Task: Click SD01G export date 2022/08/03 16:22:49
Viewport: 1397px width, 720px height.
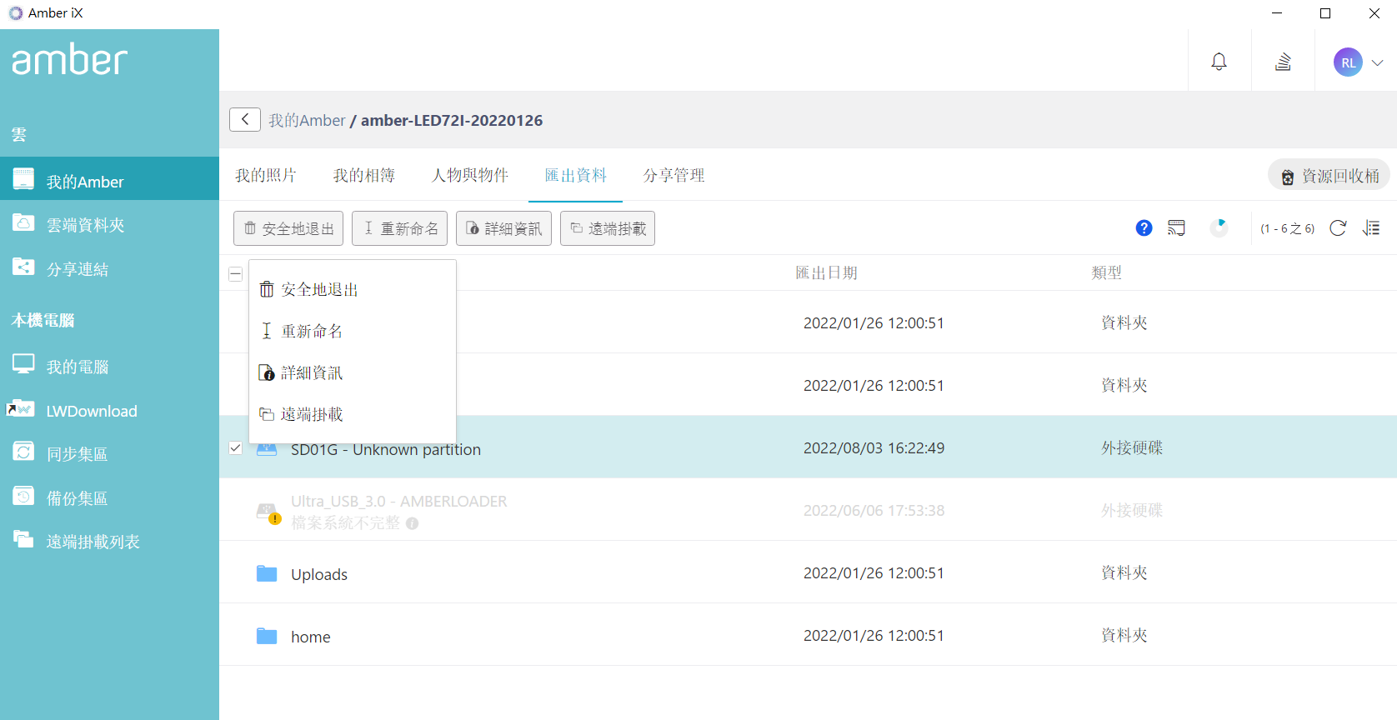Action: 874,448
